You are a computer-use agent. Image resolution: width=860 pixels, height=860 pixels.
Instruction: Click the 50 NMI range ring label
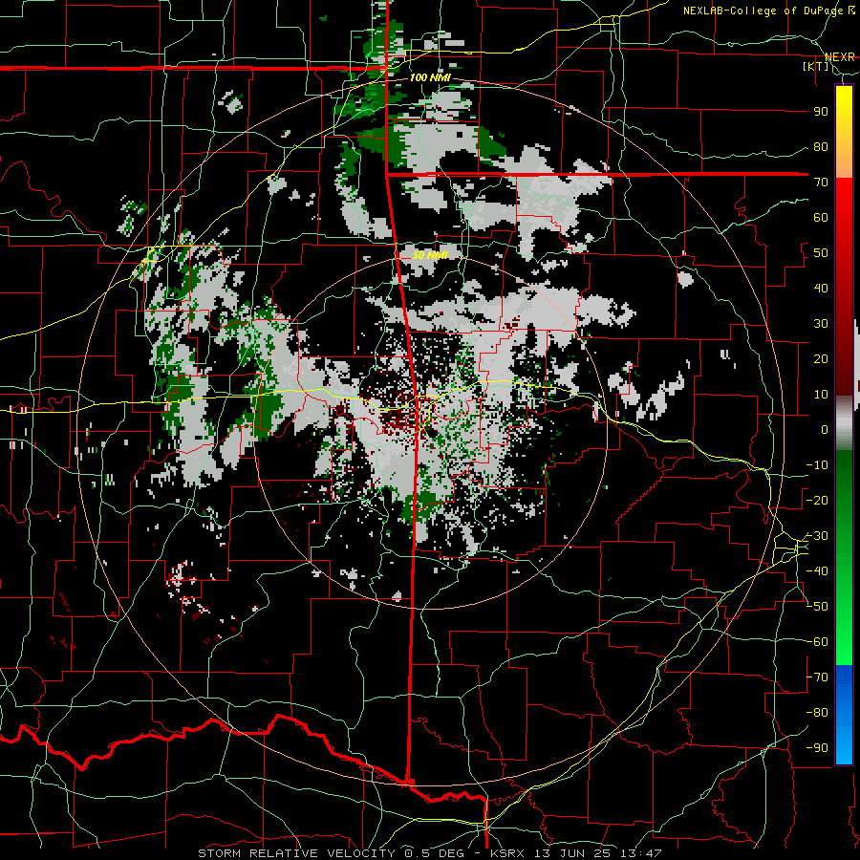tap(430, 255)
